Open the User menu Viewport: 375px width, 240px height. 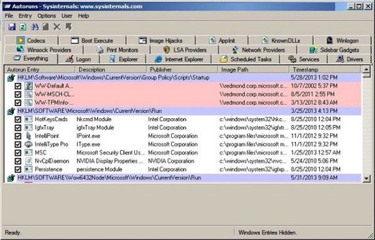point(67,16)
